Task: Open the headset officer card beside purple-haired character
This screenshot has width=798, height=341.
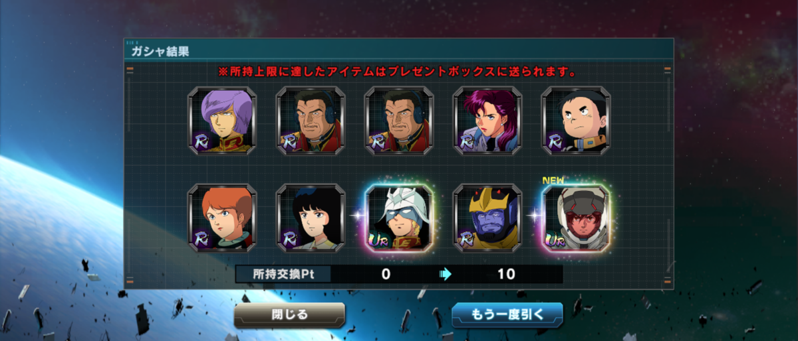Action: [x=311, y=121]
